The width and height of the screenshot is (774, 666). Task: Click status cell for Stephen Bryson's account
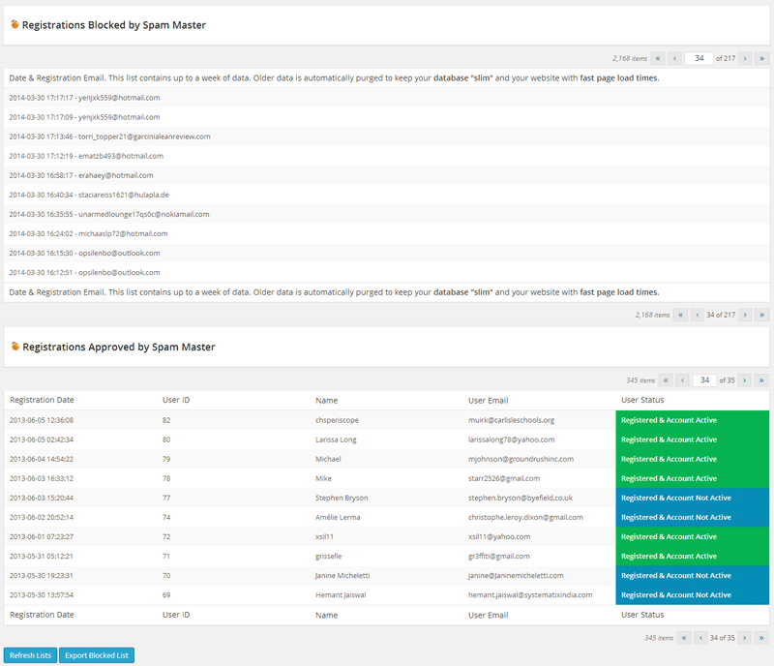point(692,498)
